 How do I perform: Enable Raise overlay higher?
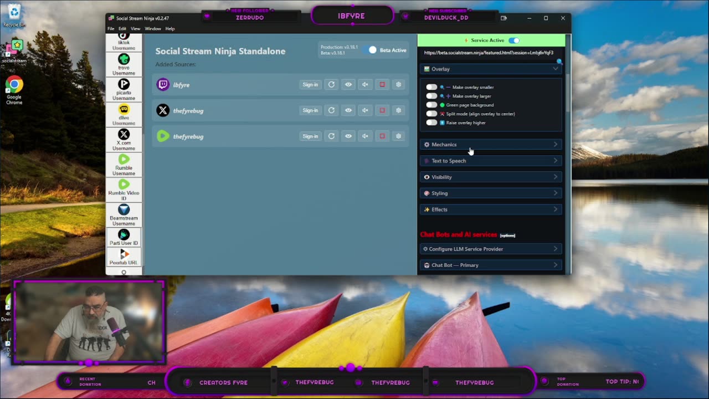(x=431, y=122)
